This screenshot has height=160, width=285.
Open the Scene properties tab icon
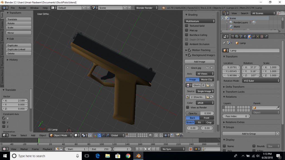coord(241,36)
